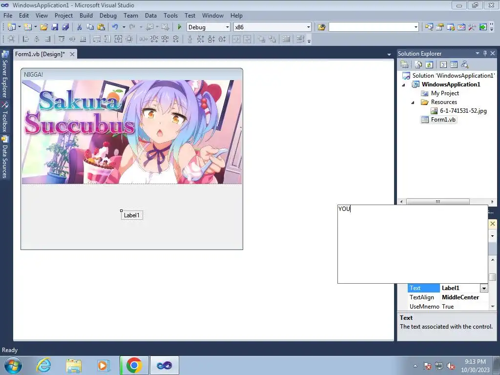
Task: Click the New Project toolbar icon
Action: coord(12,27)
